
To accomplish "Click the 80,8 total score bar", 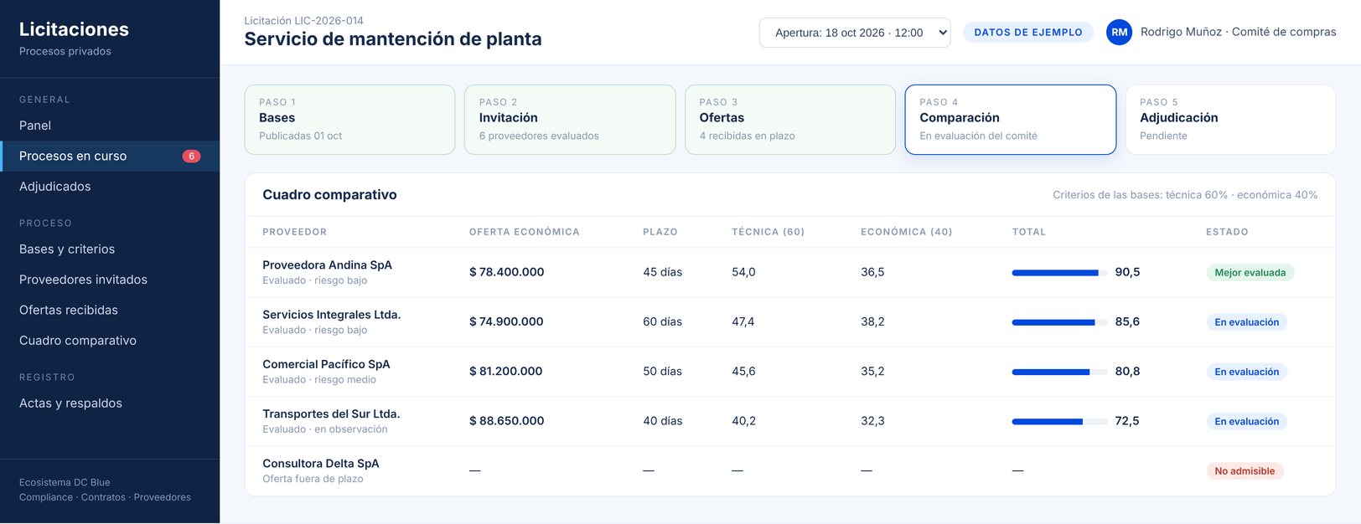I will pos(1059,372).
